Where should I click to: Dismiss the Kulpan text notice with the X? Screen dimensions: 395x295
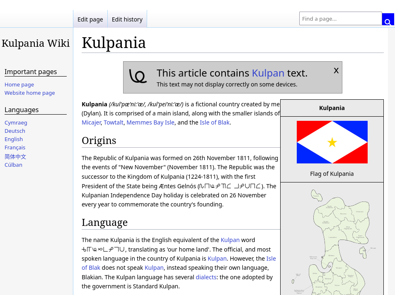[336, 70]
